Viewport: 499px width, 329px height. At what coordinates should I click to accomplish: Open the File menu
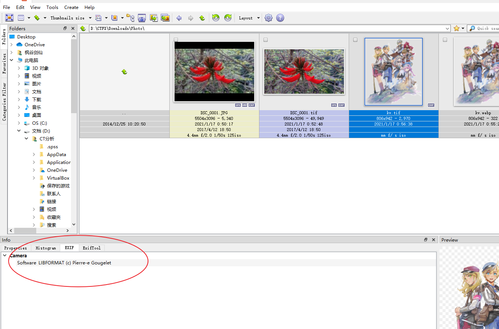6,7
